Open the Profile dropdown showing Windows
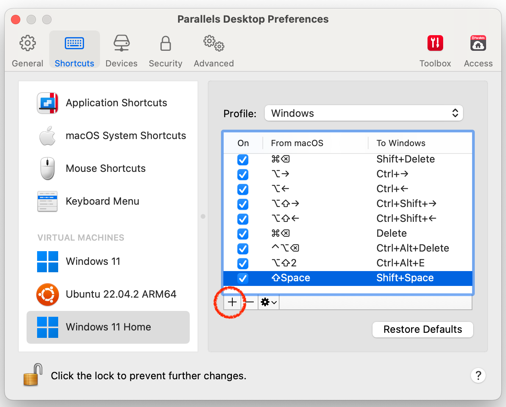The image size is (506, 407). [x=364, y=113]
